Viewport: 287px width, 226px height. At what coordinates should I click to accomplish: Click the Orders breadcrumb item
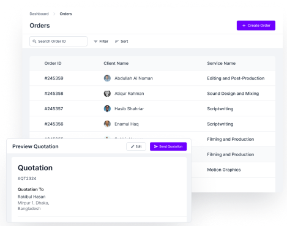tap(65, 14)
